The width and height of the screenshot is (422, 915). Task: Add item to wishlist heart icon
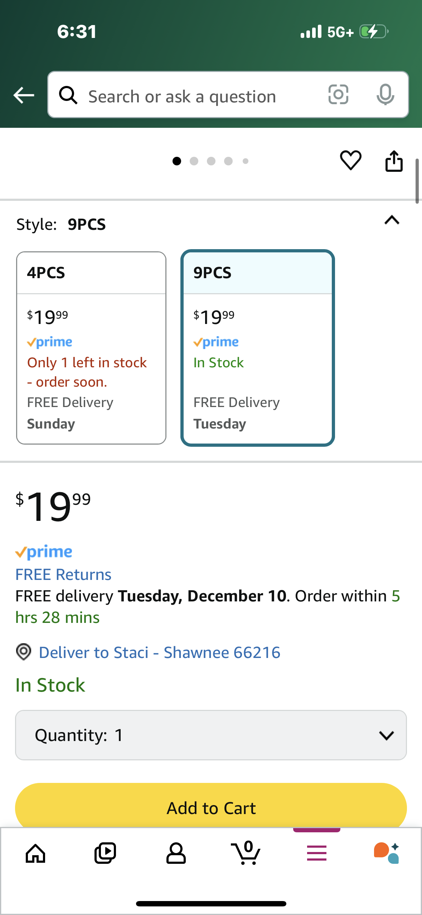(x=351, y=160)
